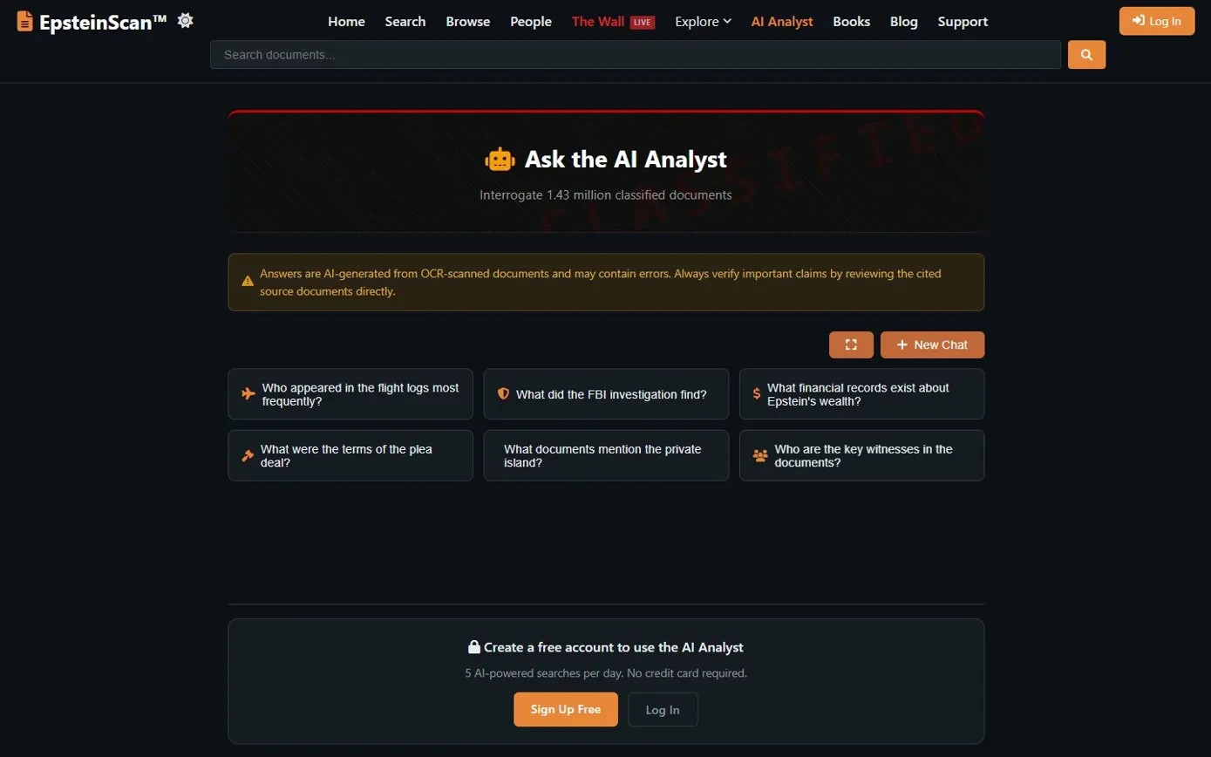The image size is (1211, 757).
Task: Ask which documents mention the private island
Action: coord(606,455)
